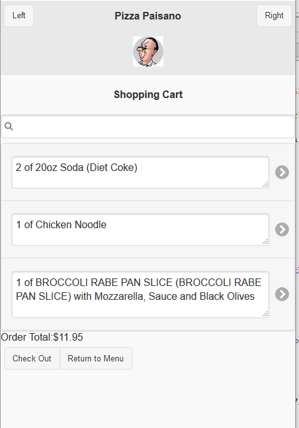The height and width of the screenshot is (428, 299).
Task: Select Return to Menu button
Action: (95, 358)
